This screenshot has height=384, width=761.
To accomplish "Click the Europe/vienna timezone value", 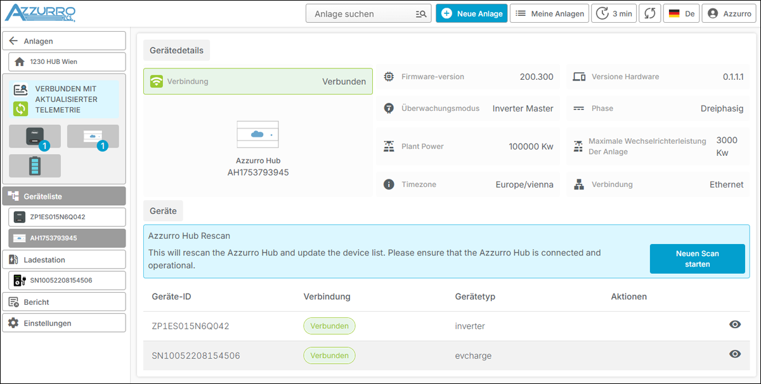I will 524,184.
